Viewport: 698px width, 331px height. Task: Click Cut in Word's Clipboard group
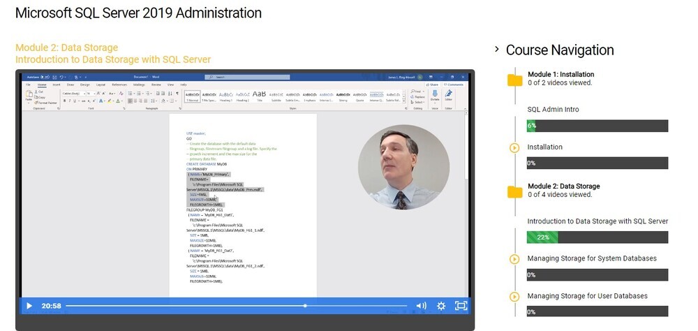pos(39,91)
